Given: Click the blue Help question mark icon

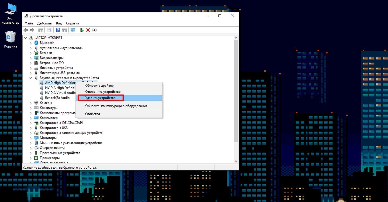Looking at the screenshot, I should pyautogui.click(x=58, y=30).
